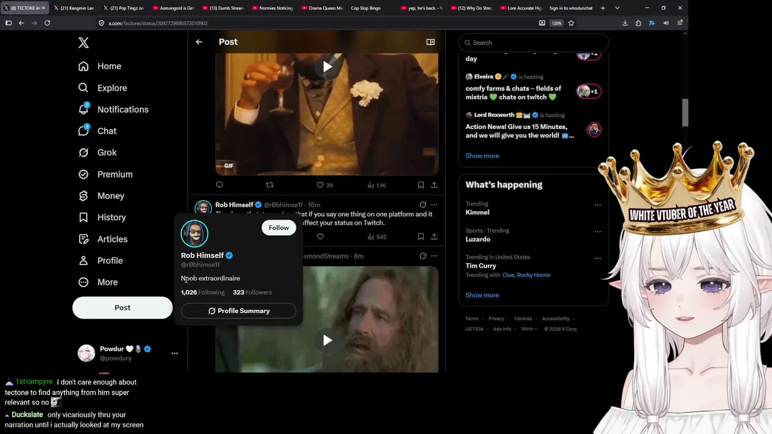Image resolution: width=772 pixels, height=434 pixels.
Task: Expand the More menu in the sidebar
Action: pos(98,282)
